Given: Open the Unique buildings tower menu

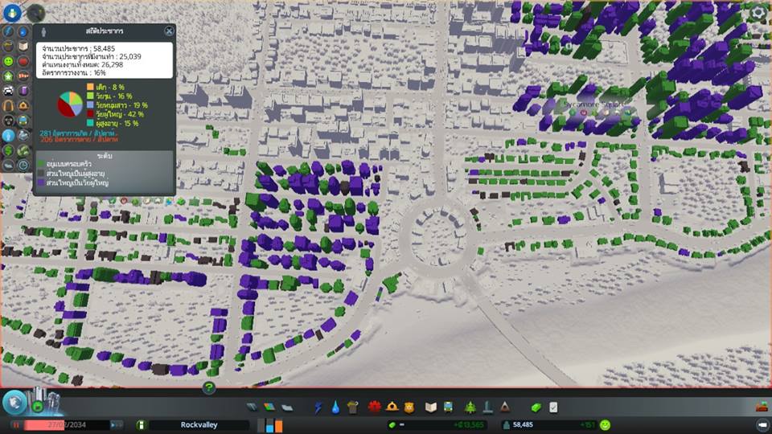Looking at the screenshot, I should 487,407.
